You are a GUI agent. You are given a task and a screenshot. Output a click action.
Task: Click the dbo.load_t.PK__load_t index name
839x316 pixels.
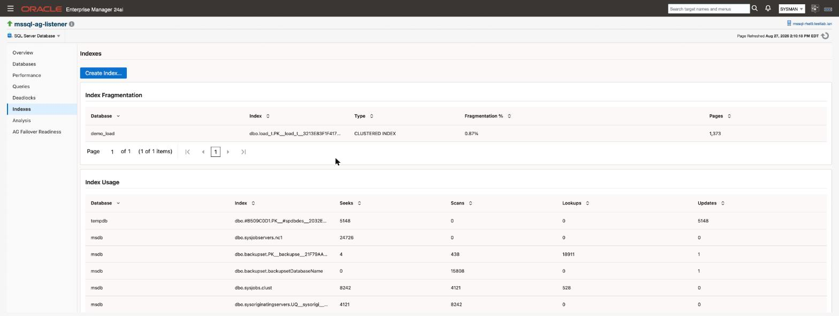point(295,133)
